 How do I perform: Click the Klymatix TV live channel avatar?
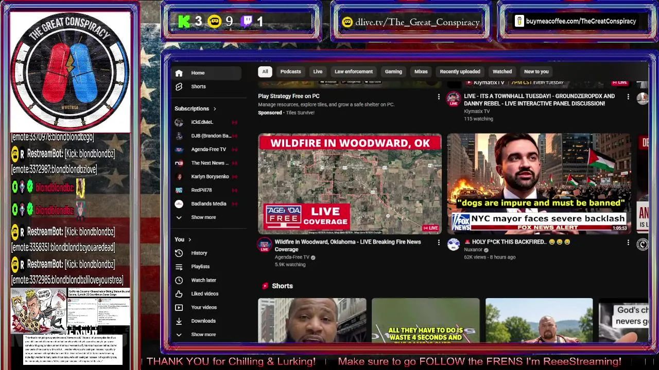(454, 99)
